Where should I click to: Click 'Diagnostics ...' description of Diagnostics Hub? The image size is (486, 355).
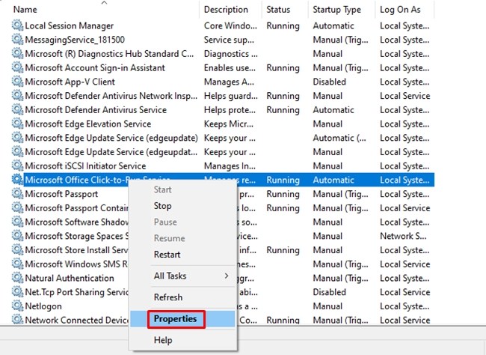pyautogui.click(x=230, y=54)
